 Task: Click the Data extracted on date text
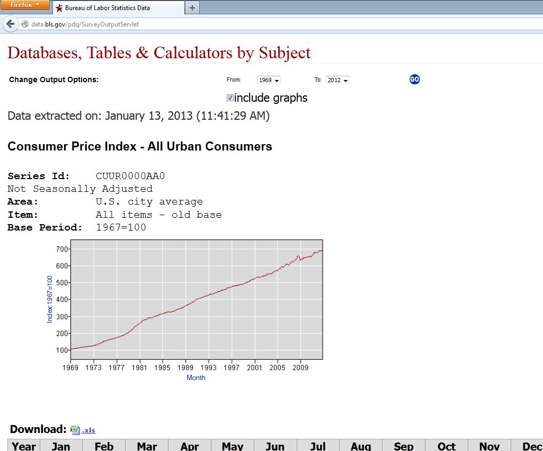(138, 116)
